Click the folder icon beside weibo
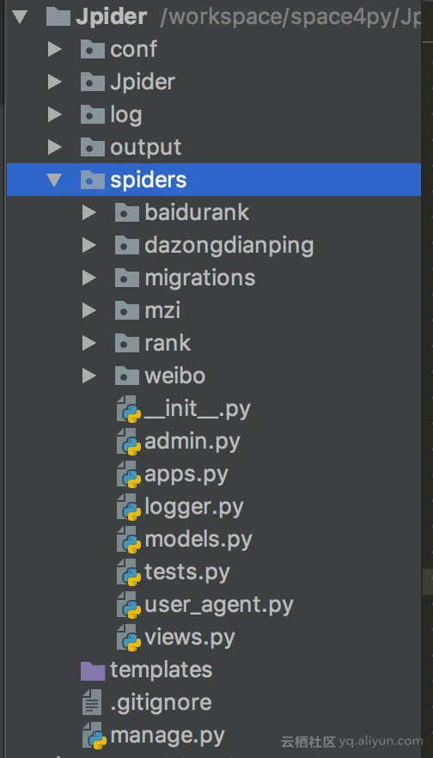The width and height of the screenshot is (433, 758). pyautogui.click(x=127, y=376)
